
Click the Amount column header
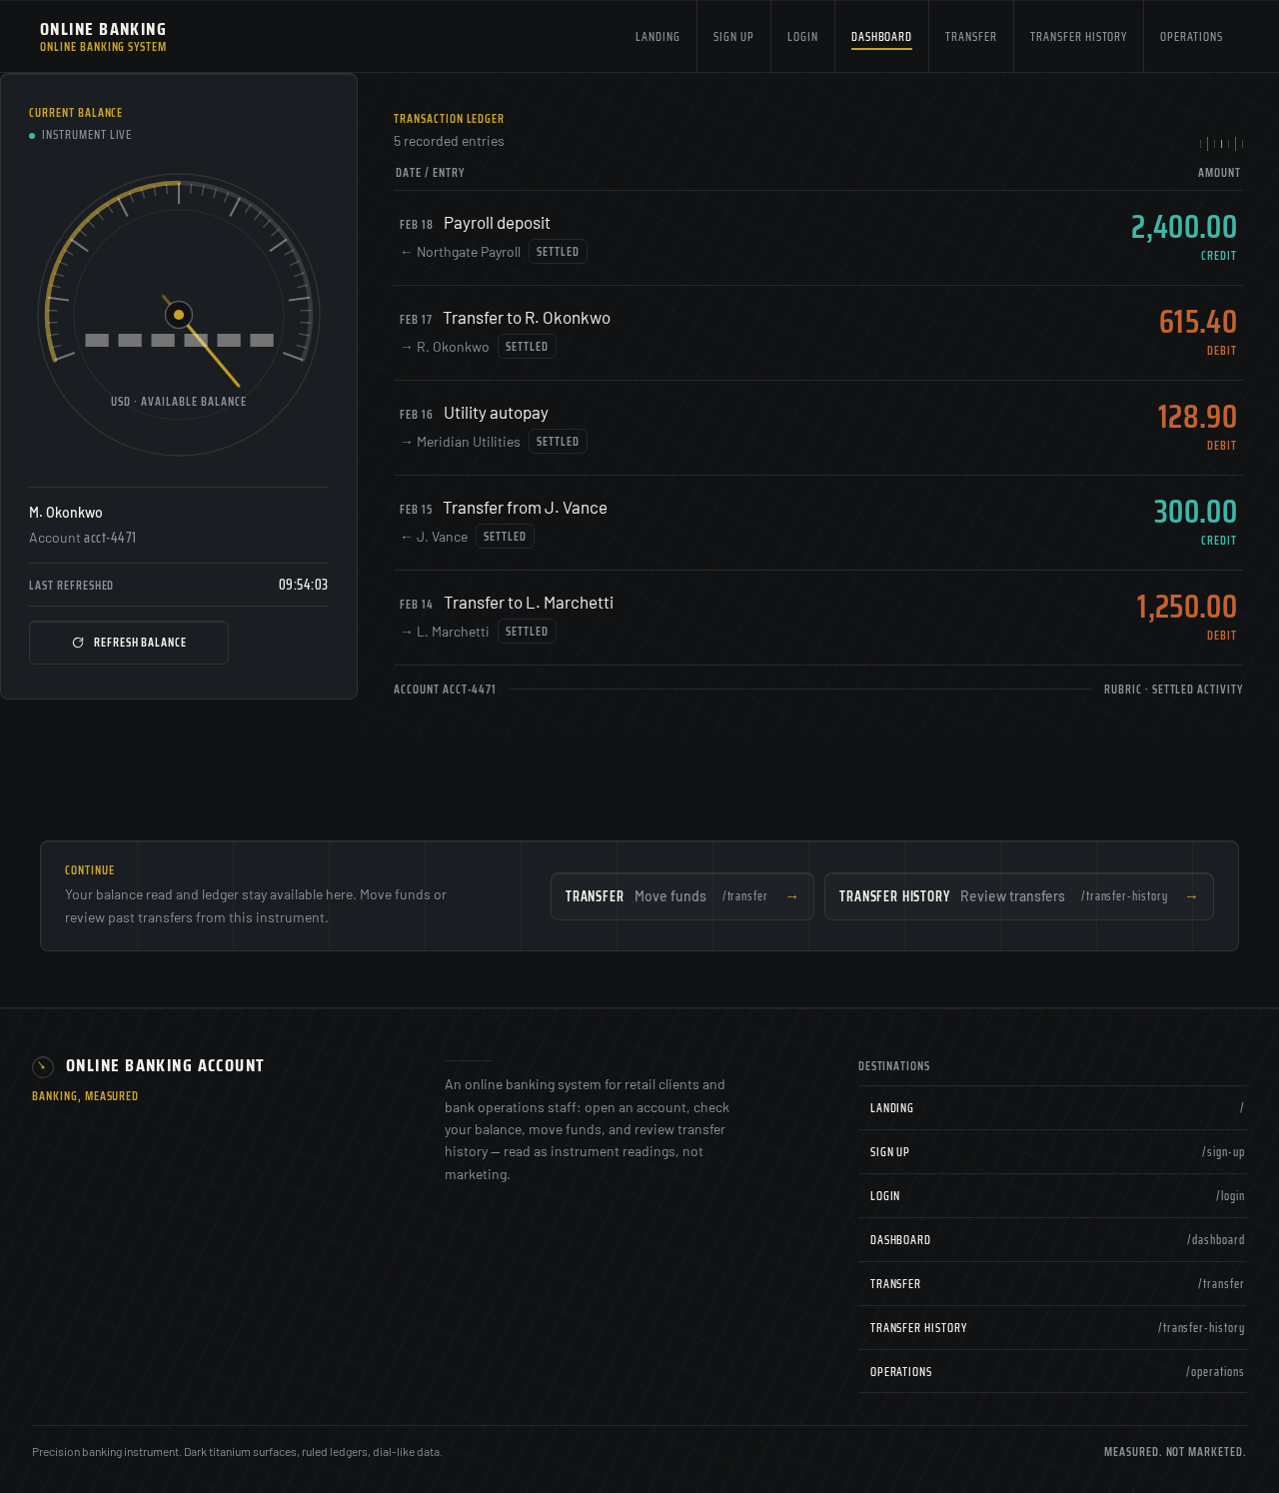pos(1219,173)
